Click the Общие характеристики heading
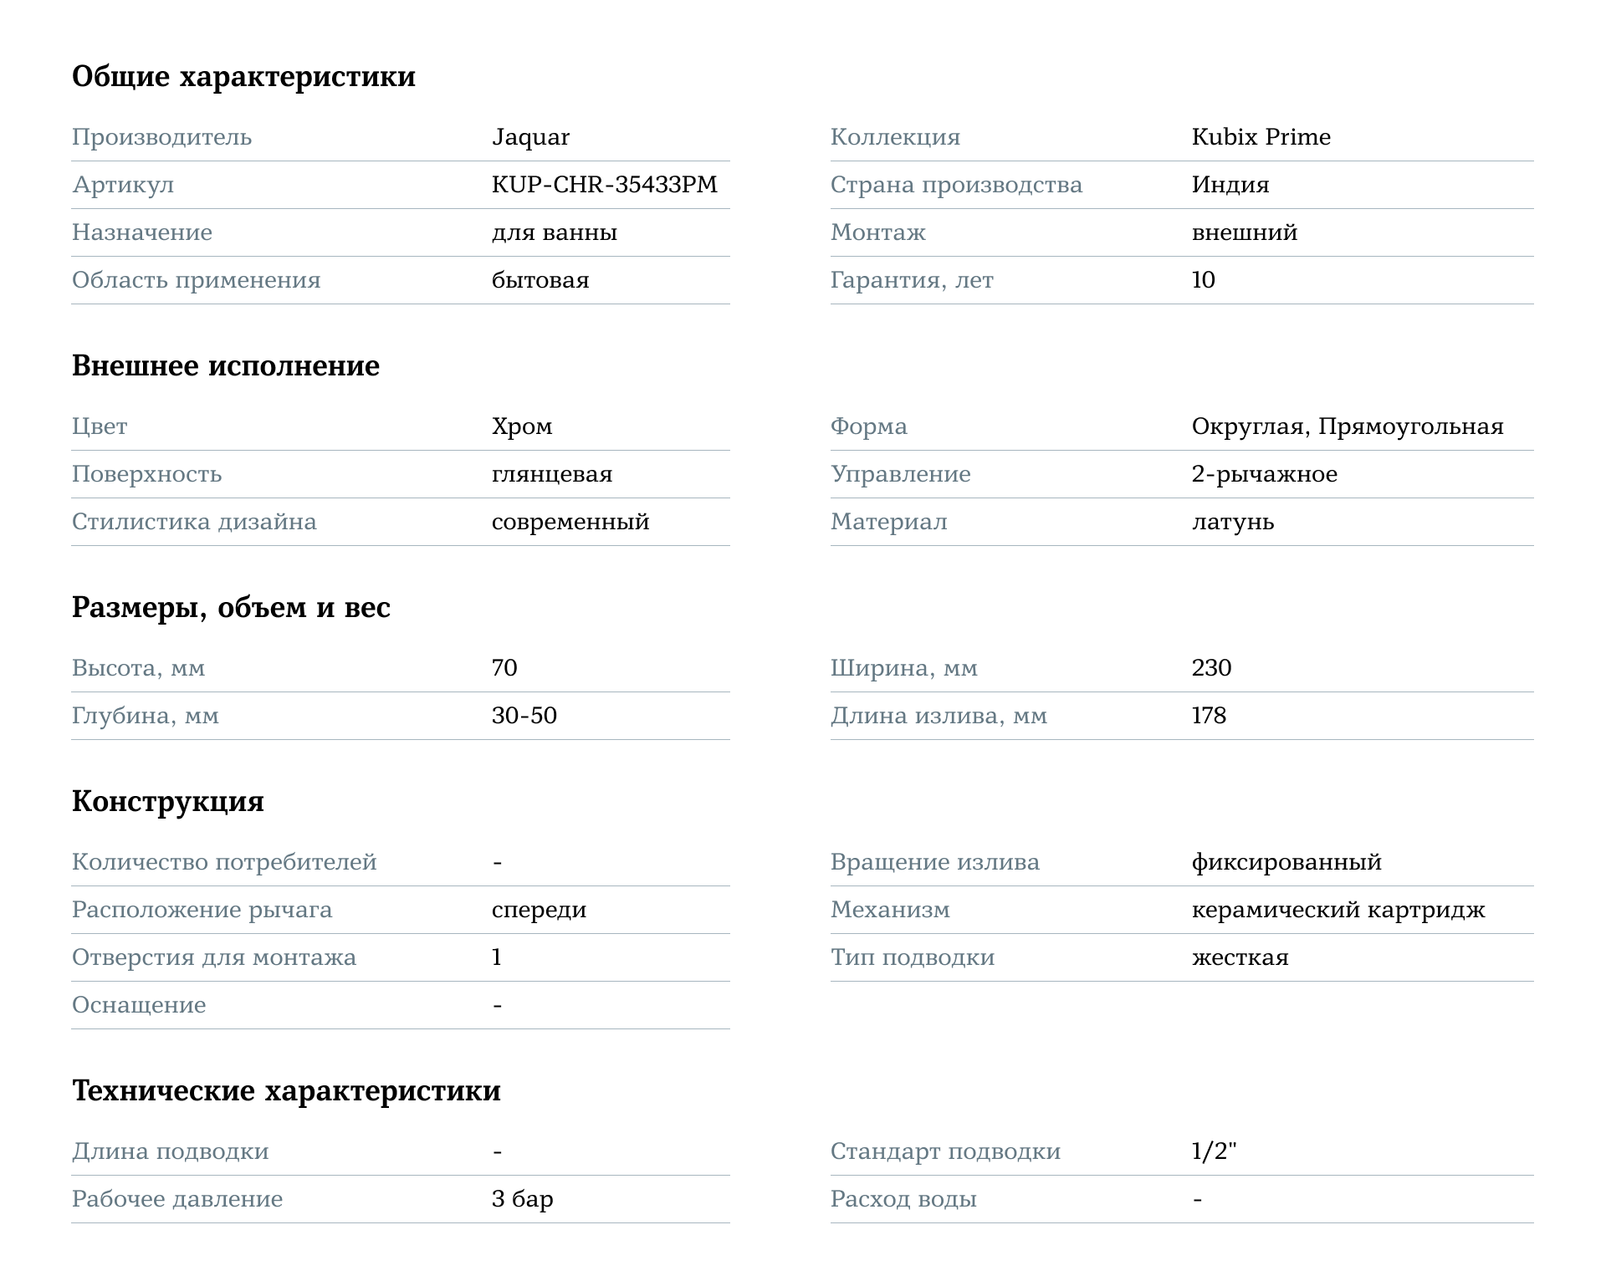Image resolution: width=1606 pixels, height=1281 pixels. 243,77
